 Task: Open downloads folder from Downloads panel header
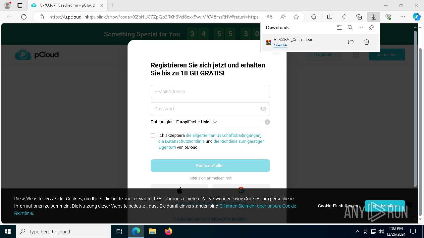pos(339,27)
